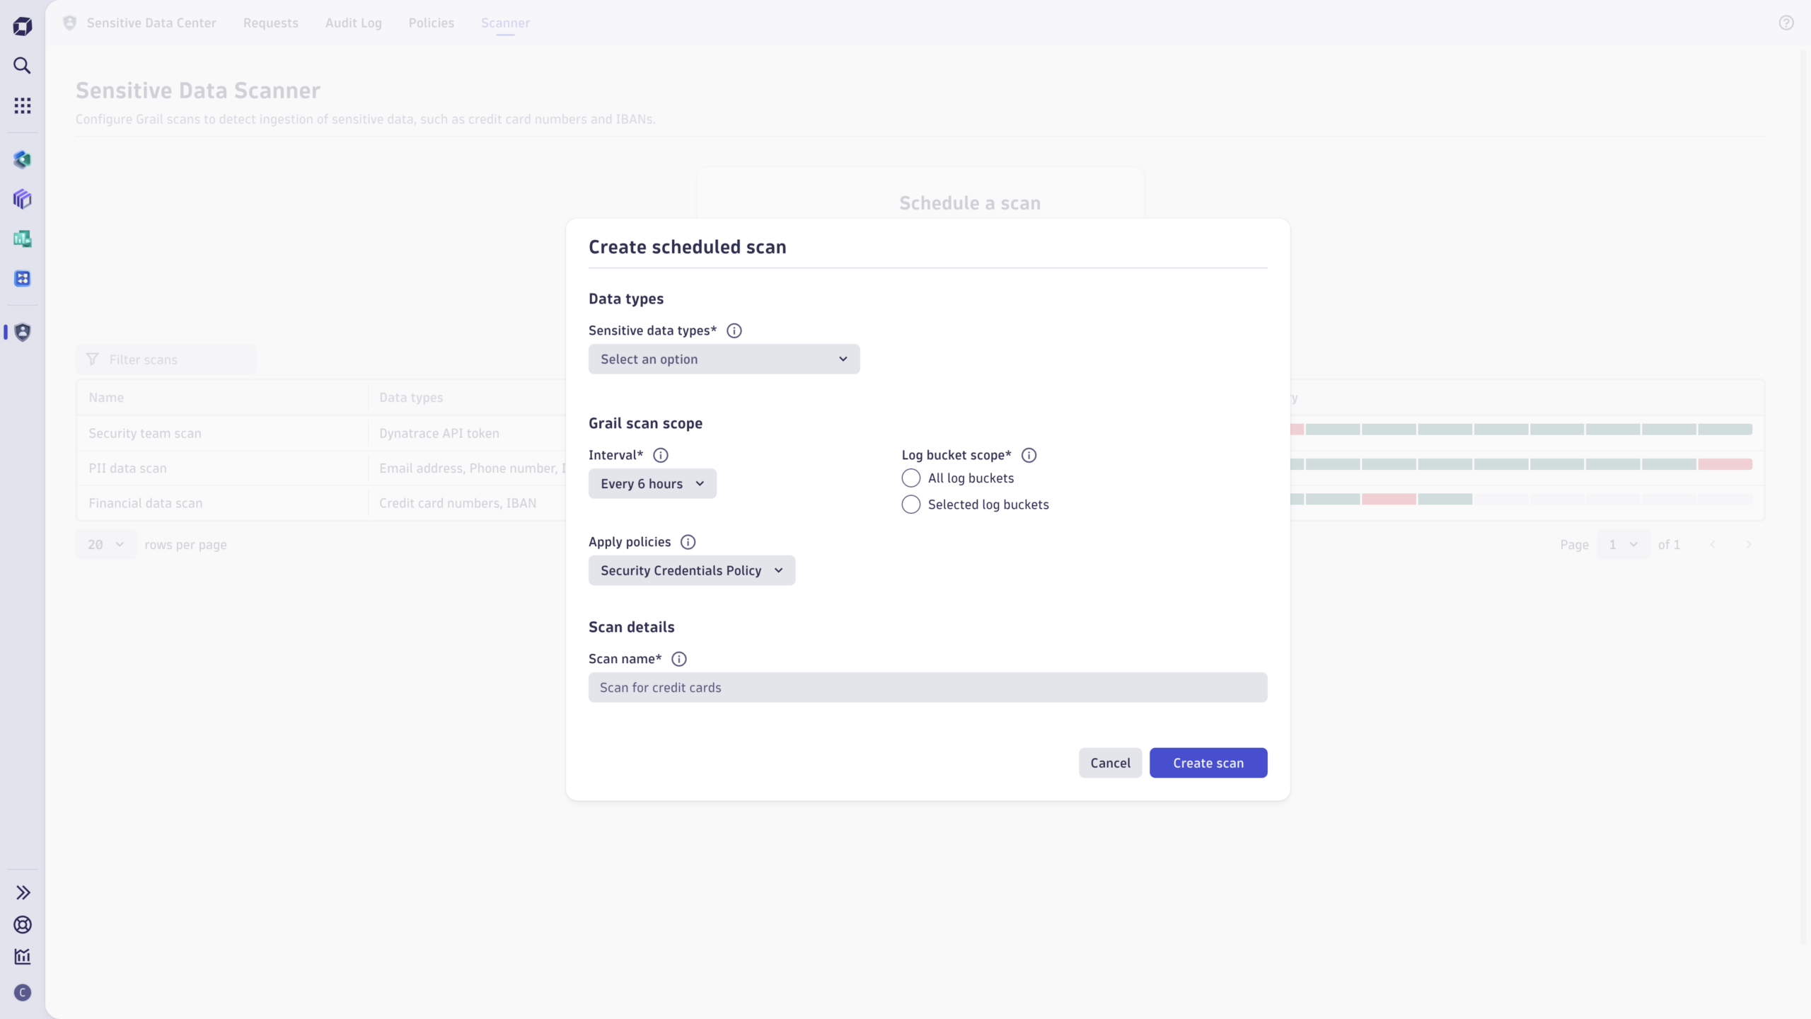Screen dimensions: 1811x1019
Task: Click info icon next to Scan name
Action: (679, 659)
